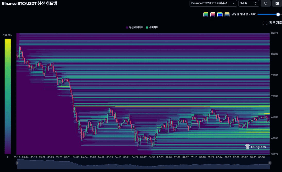Toggle the 청산 레버리지 legend series
Viewport: 282px width, 172px height.
click(135, 27)
